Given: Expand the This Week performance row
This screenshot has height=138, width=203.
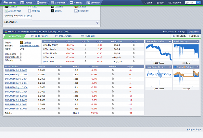Looking at the screenshot, I should [x=44, y=49].
